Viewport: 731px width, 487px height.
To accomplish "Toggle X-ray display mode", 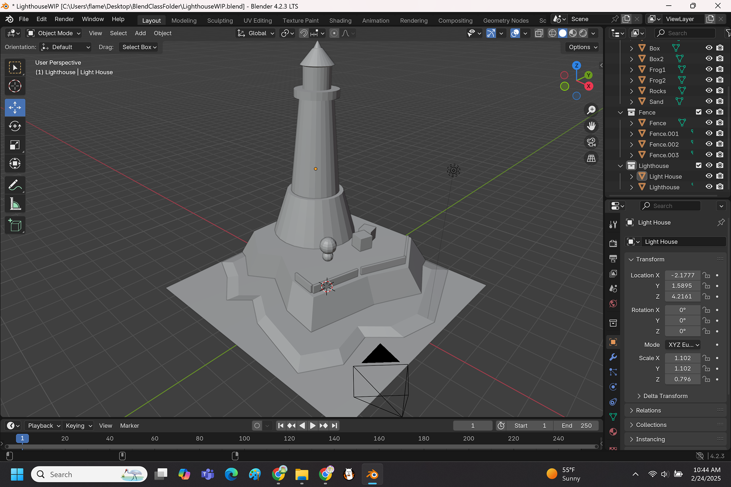I will [x=539, y=33].
